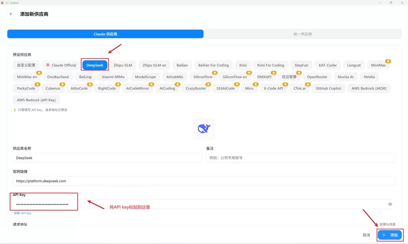Select AWS Bedrock (API Key) preset
Viewport: 408px width, 244px height.
(36, 100)
